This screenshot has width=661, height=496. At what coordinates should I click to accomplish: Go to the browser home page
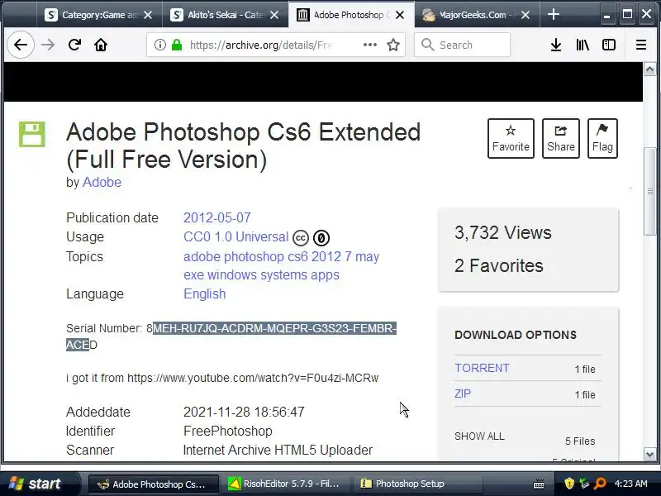click(x=101, y=45)
